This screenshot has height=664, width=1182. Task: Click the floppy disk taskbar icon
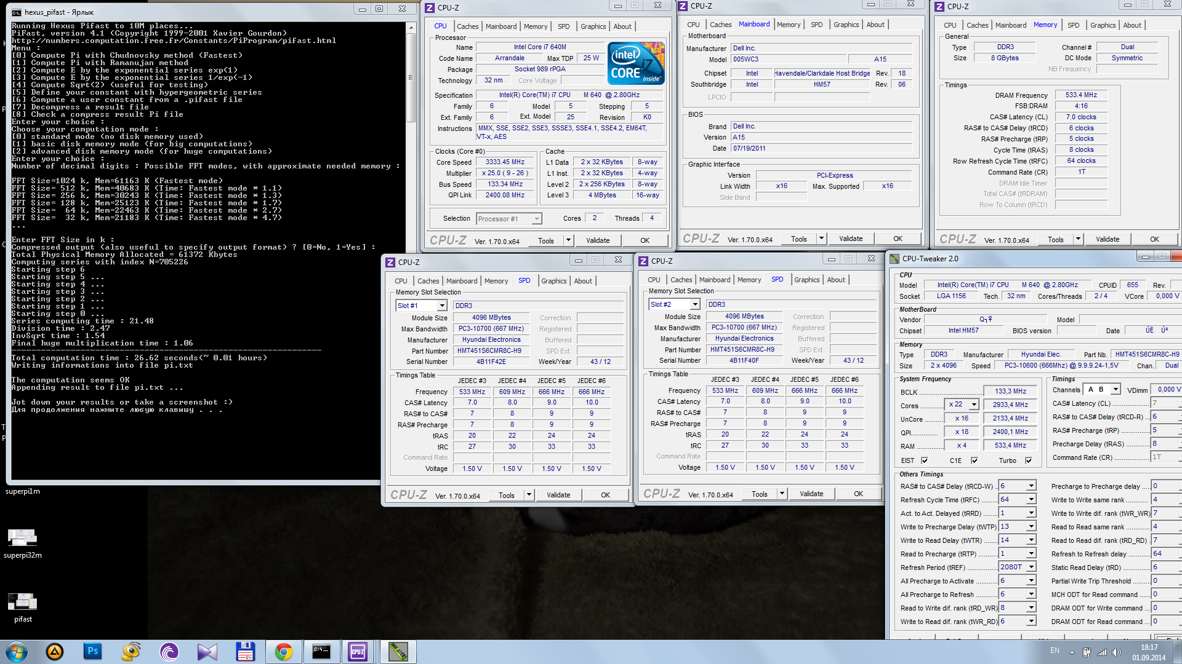click(x=246, y=652)
